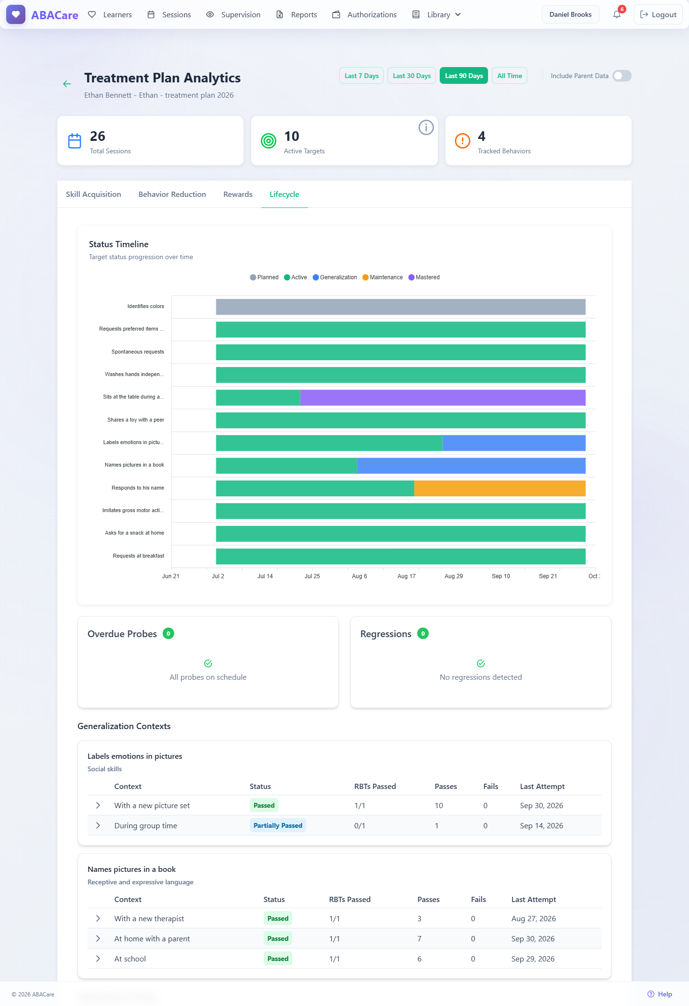Click the target icon on Active Targets card
689x1006 pixels.
pyautogui.click(x=268, y=141)
